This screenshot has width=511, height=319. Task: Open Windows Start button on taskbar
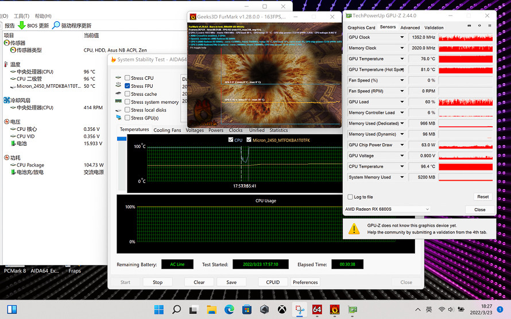pyautogui.click(x=158, y=310)
